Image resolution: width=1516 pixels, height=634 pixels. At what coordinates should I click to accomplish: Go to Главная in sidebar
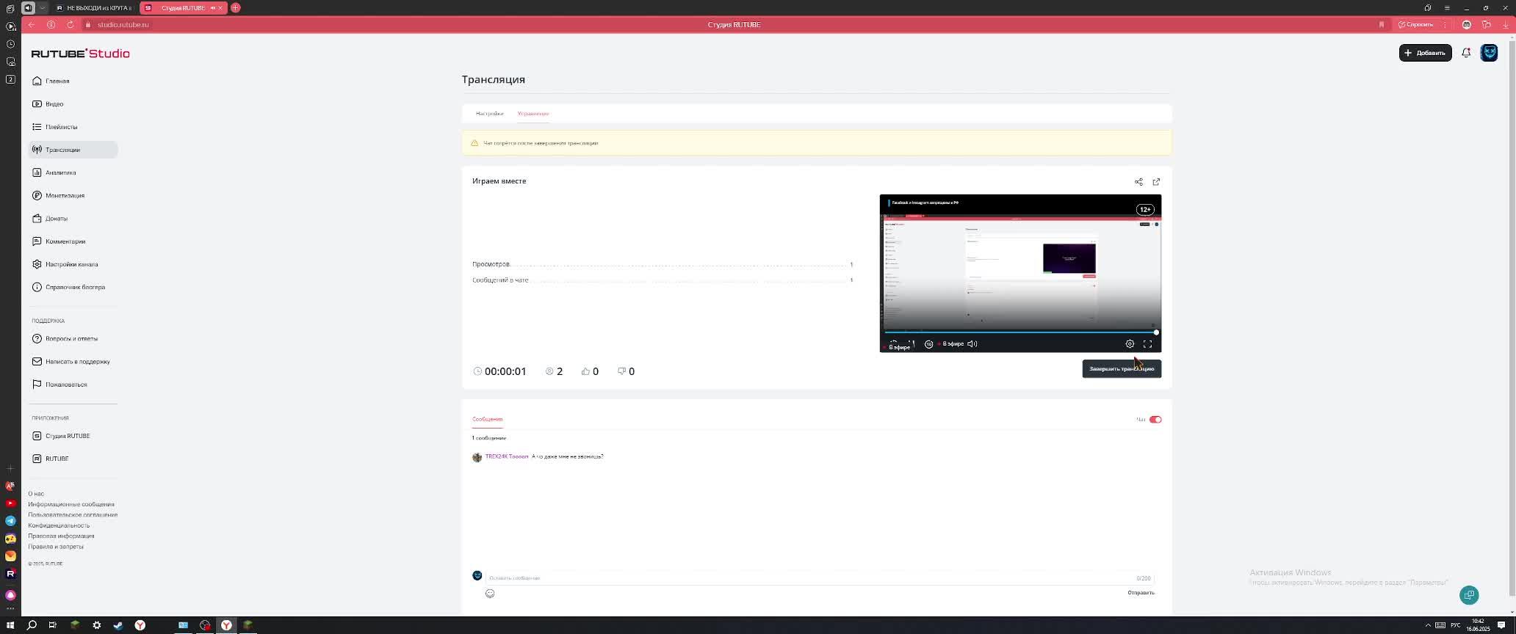pyautogui.click(x=73, y=81)
